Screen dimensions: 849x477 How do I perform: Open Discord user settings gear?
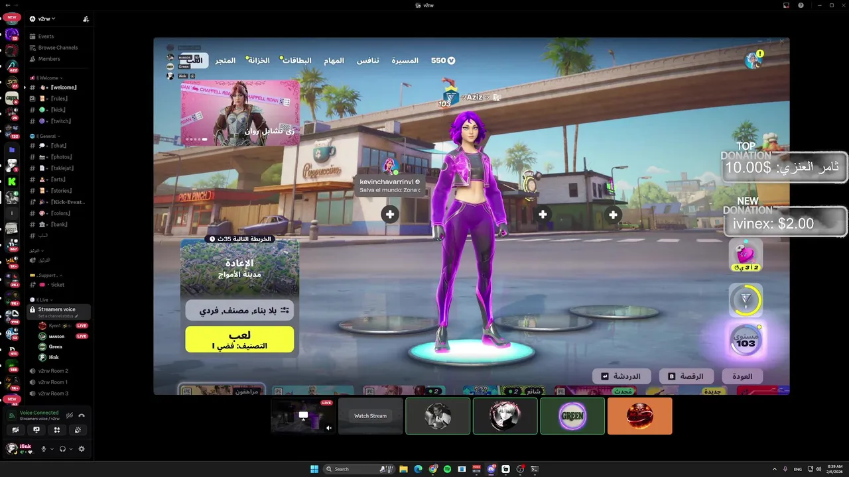coord(82,449)
